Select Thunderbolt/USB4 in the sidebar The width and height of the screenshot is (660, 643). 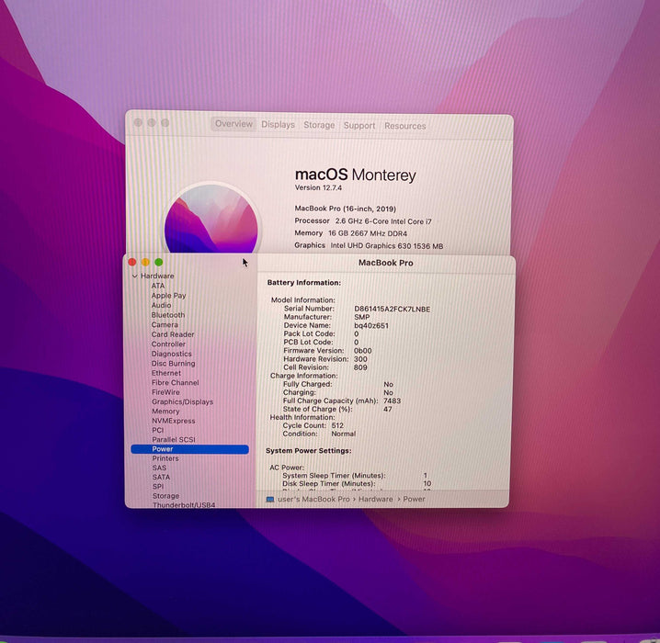click(x=184, y=504)
